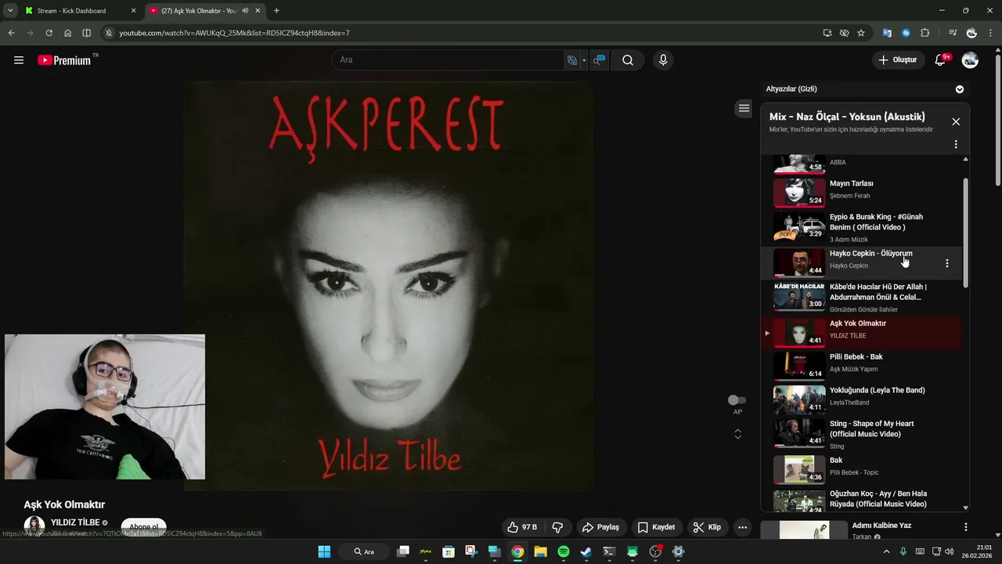Expand Altyazılar (Gizli) section
The width and height of the screenshot is (1002, 564).
coord(960,89)
